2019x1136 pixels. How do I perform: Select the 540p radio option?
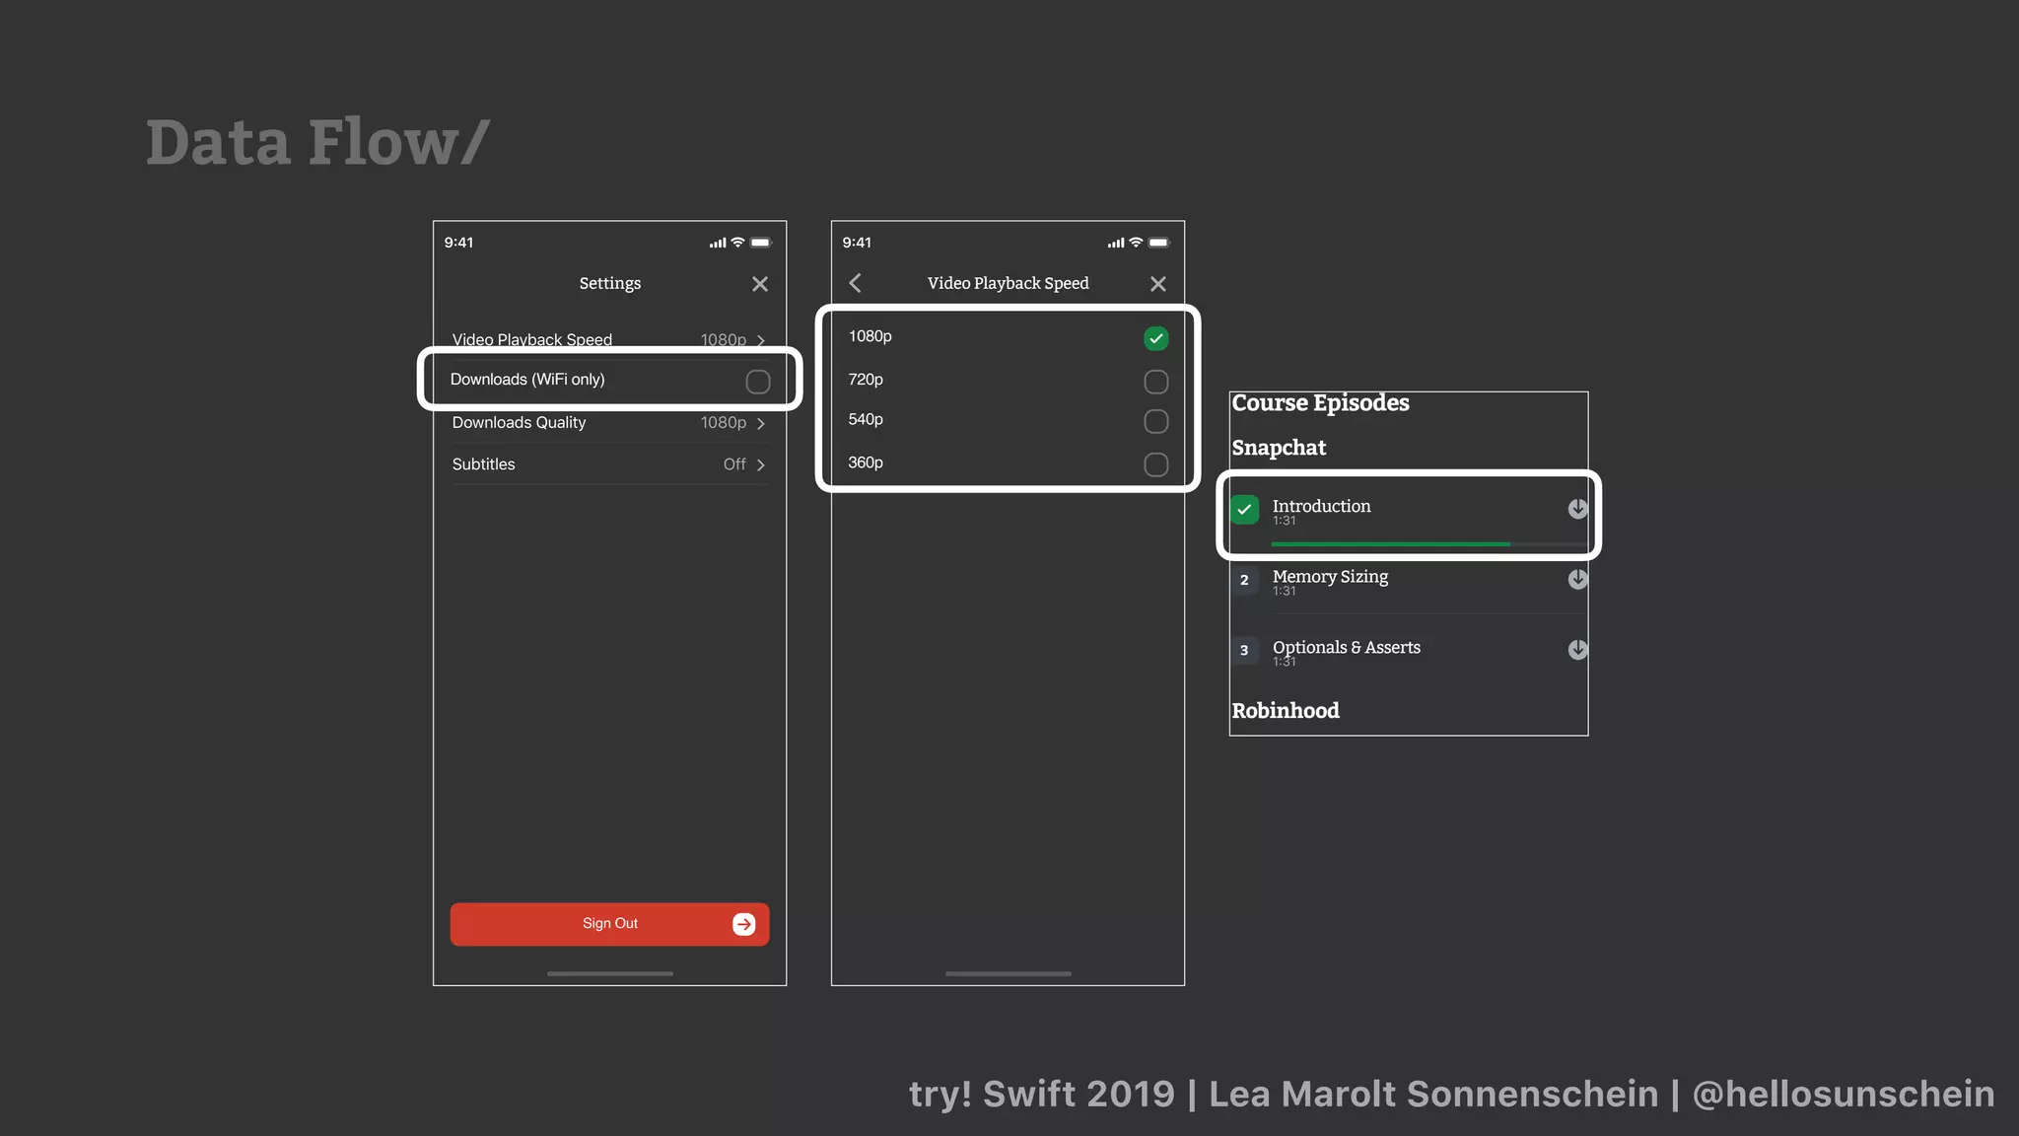[x=1155, y=422]
